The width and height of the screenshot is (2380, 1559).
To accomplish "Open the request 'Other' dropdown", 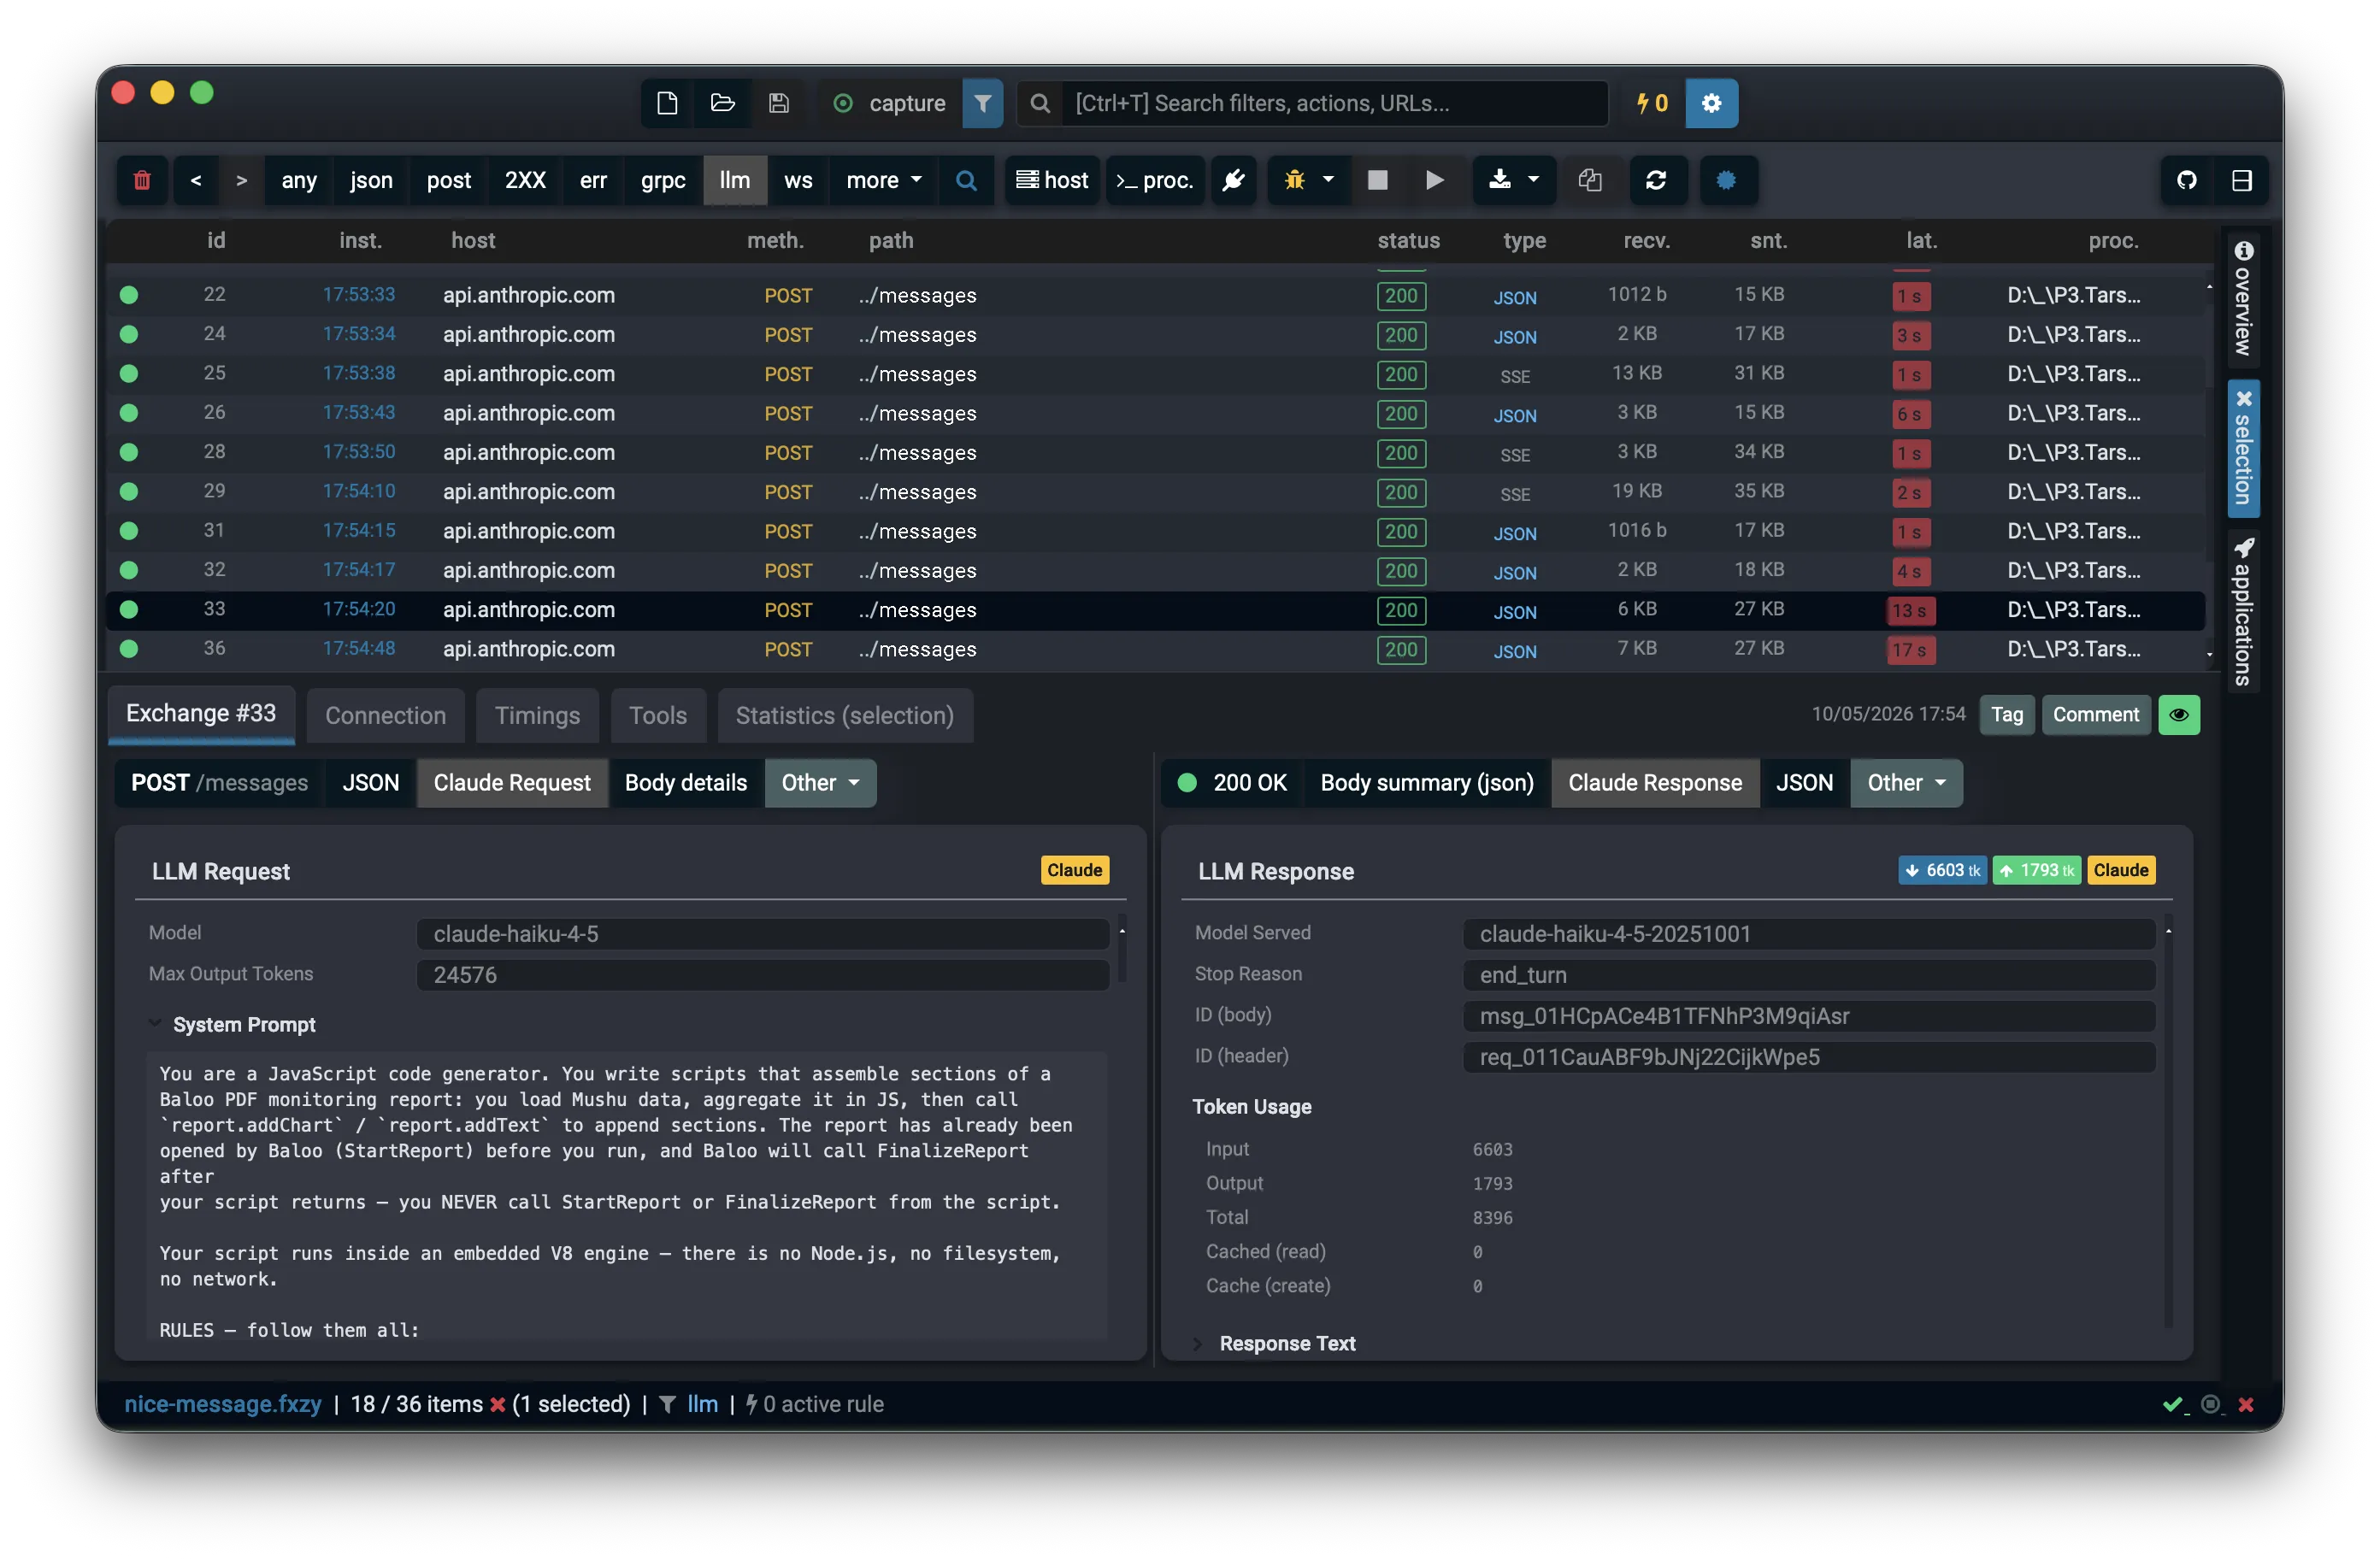I will coord(820,783).
